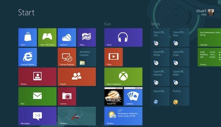This screenshot has height=127, width=221.
Task: Open the People tile
Action: point(77,77)
